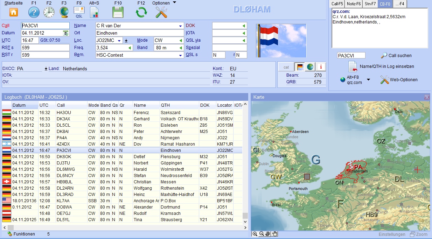Click the cat button

tap(286, 67)
